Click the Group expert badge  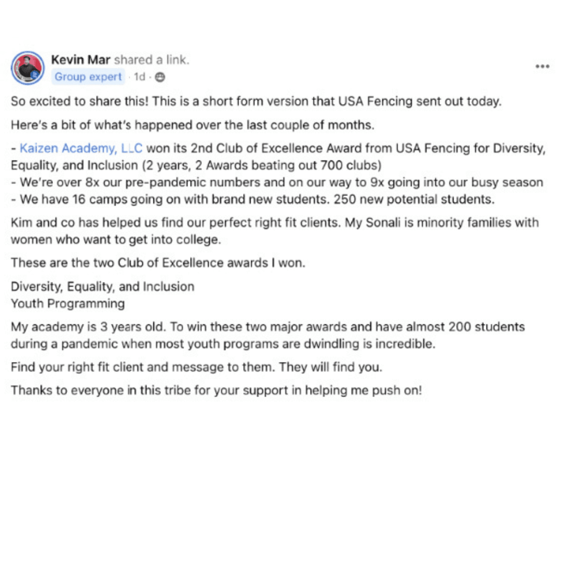(x=88, y=77)
